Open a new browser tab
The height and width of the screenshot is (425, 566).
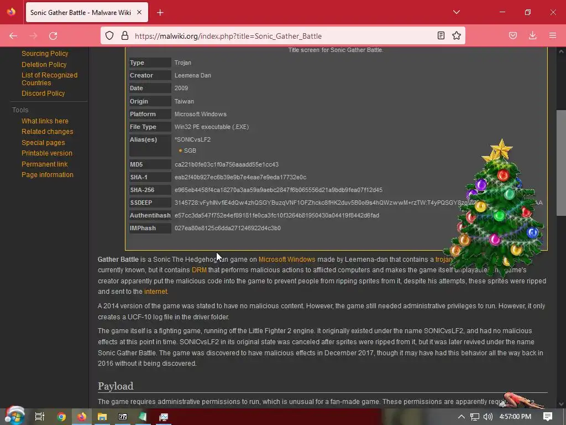(x=160, y=13)
